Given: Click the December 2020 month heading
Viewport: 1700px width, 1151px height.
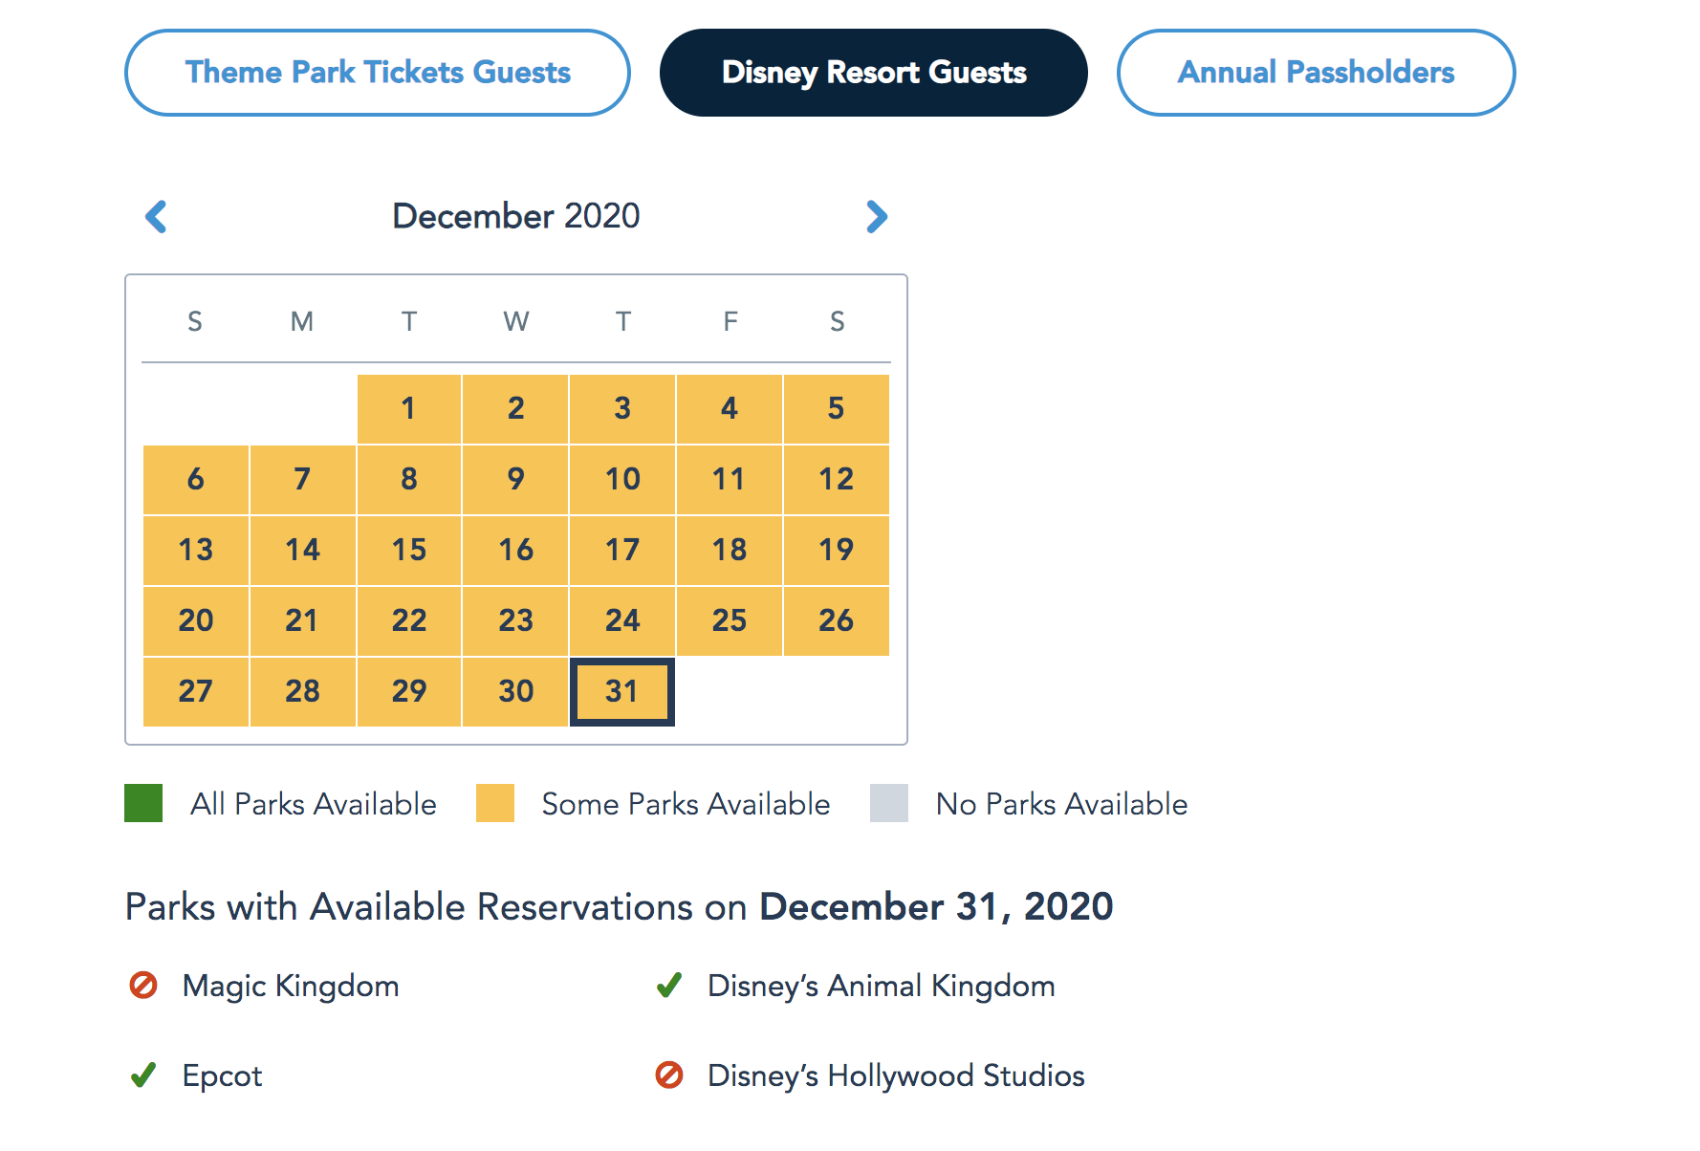Looking at the screenshot, I should [516, 216].
